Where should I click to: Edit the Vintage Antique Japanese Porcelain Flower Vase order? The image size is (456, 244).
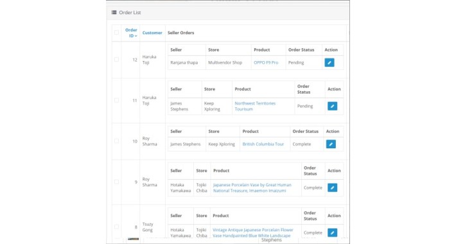(x=333, y=232)
